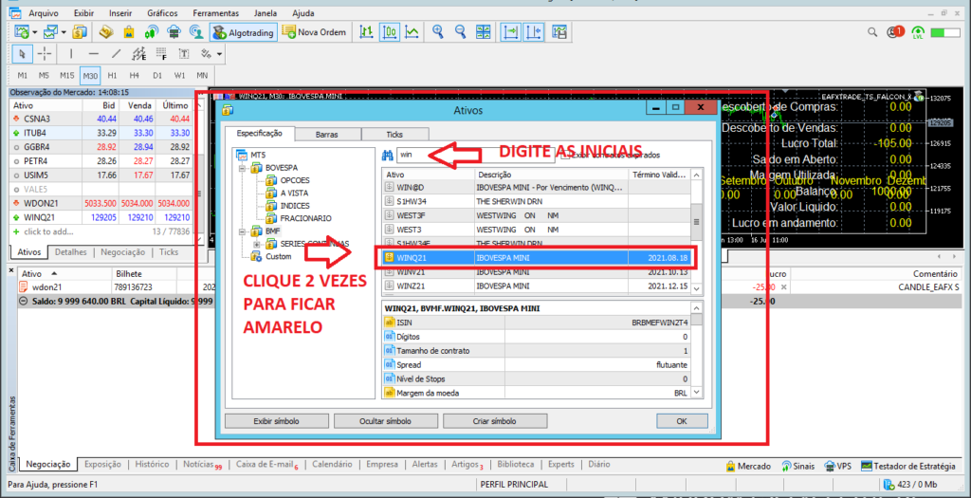
Task: Select the crosshair cursor tool
Action: (45, 54)
